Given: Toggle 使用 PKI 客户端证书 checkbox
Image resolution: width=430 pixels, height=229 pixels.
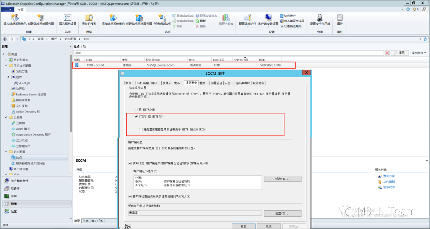Looking at the screenshot, I should (130, 163).
